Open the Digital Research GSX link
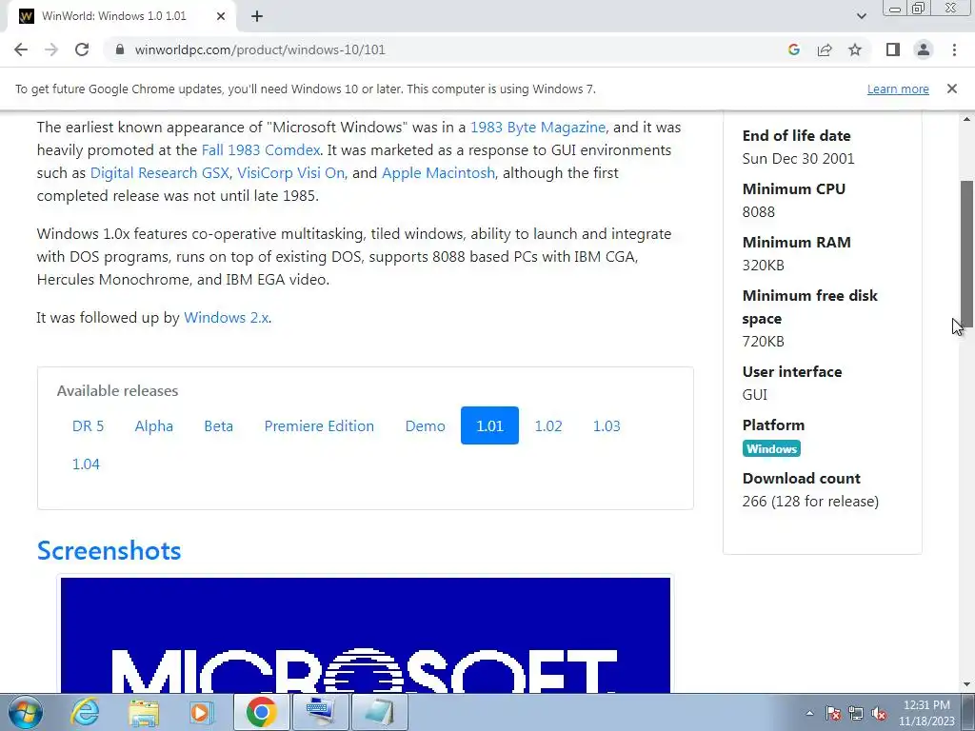The image size is (975, 731). click(x=159, y=173)
